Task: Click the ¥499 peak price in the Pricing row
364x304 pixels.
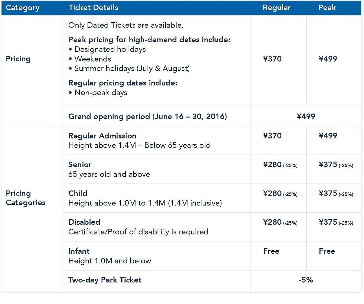Action: click(328, 59)
